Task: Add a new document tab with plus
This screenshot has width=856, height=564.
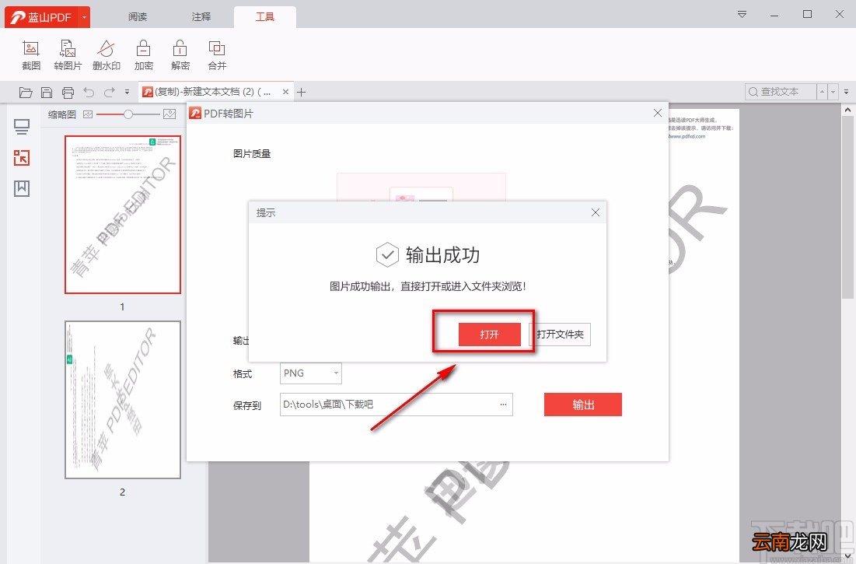Action: click(x=302, y=93)
